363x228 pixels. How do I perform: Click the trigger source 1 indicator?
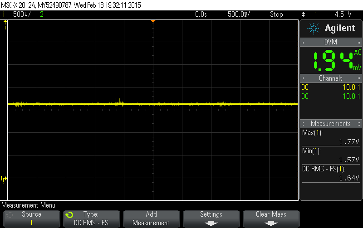[315, 15]
